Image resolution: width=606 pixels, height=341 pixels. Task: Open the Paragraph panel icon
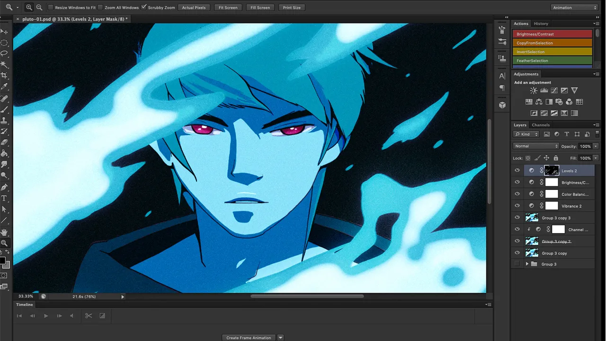(502, 88)
